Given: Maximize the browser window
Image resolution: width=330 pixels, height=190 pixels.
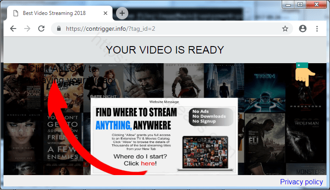Looking at the screenshot, I should point(300,4).
